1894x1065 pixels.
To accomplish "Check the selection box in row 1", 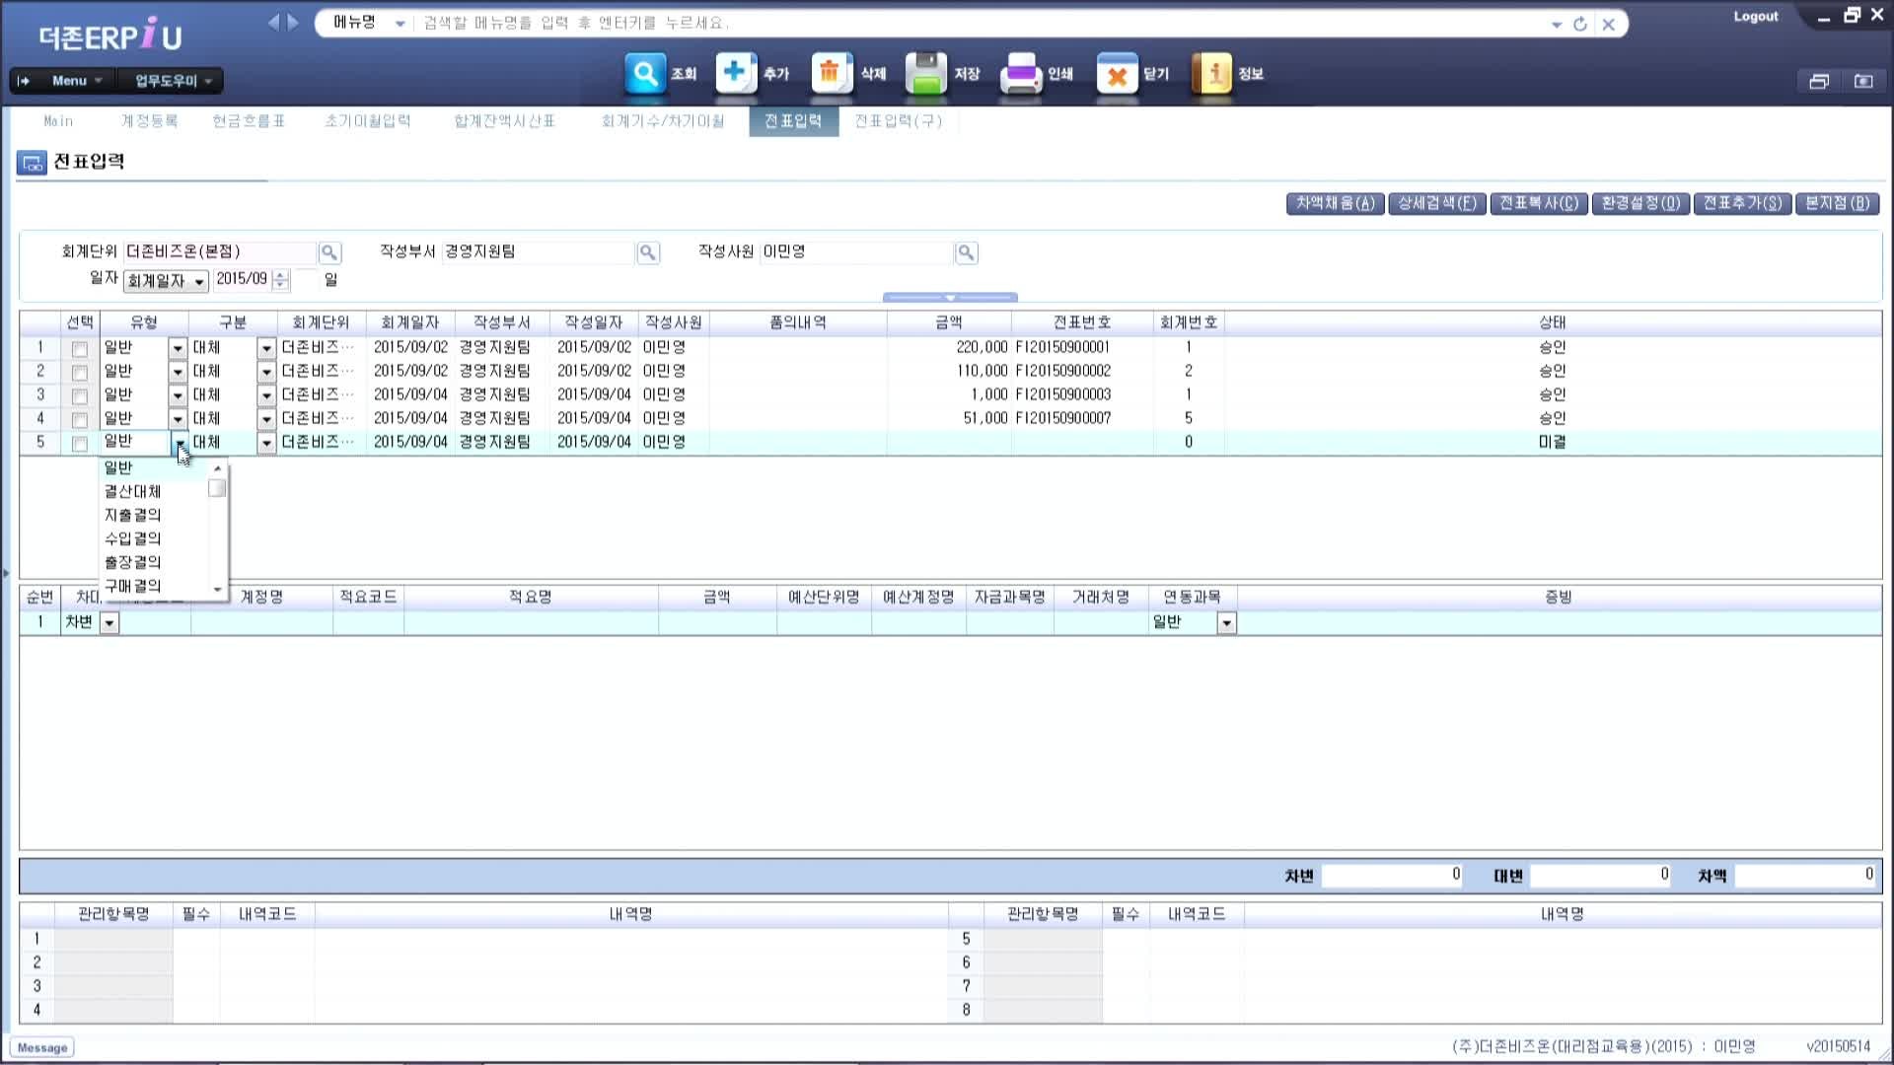I will [80, 349].
